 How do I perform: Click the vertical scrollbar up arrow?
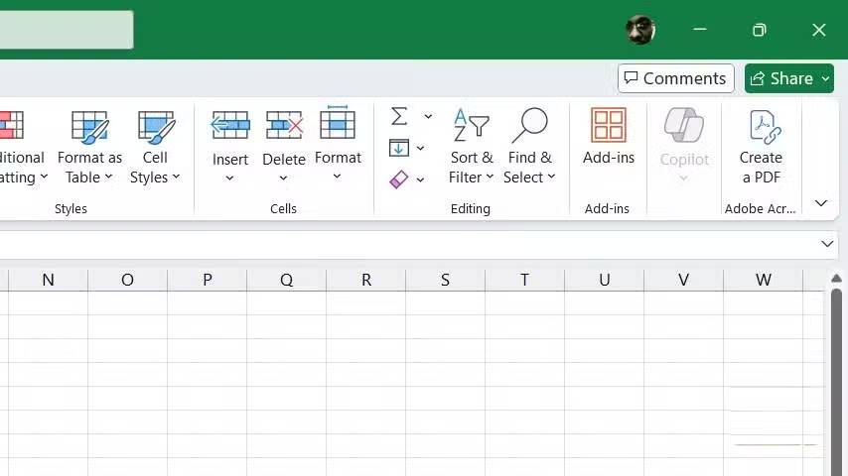pyautogui.click(x=836, y=280)
